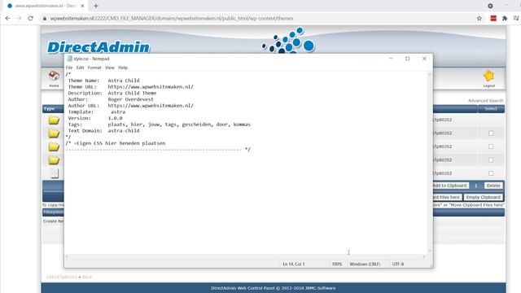Maximize the Notepad window

407,59
